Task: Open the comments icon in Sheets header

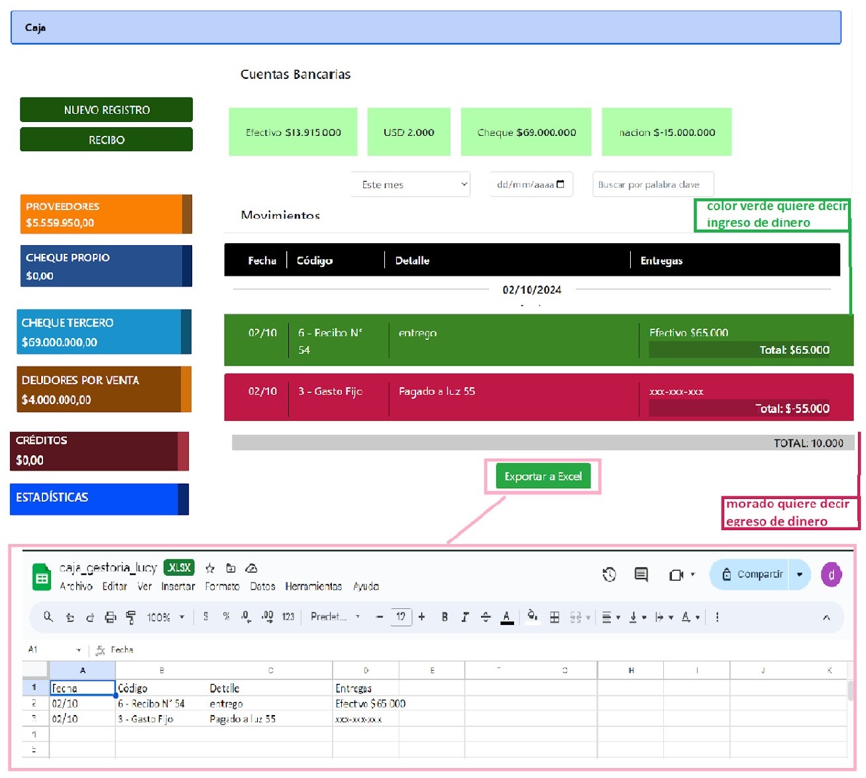Action: coord(641,575)
